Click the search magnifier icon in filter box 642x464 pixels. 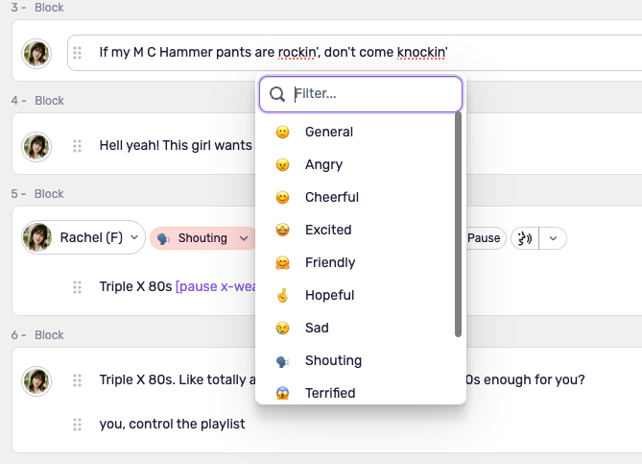[x=277, y=94]
